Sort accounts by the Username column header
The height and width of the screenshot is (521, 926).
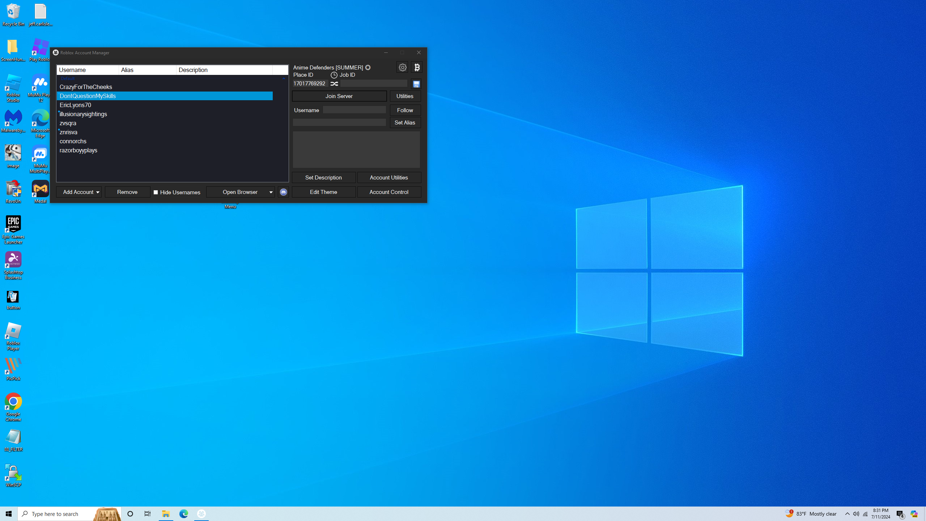coord(88,70)
